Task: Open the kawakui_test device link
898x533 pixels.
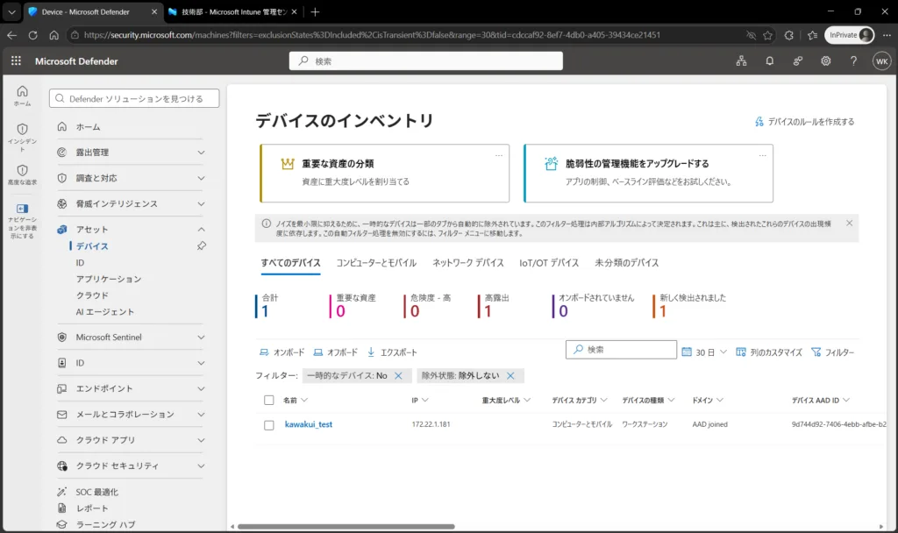Action: coord(308,424)
